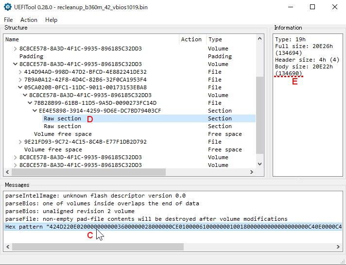Click Structure panel scroll-up arrow

(x=259, y=39)
